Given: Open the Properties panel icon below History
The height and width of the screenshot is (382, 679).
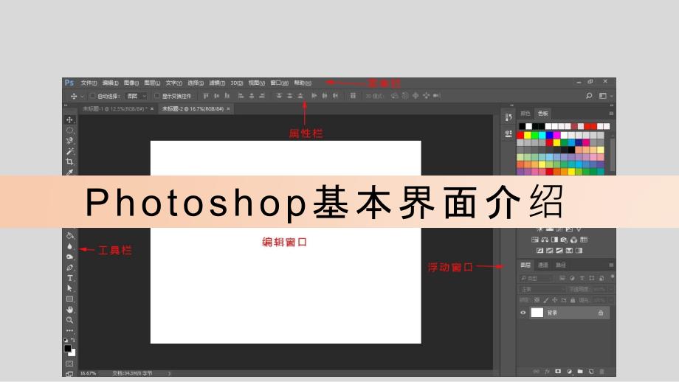Looking at the screenshot, I should coord(509,133).
